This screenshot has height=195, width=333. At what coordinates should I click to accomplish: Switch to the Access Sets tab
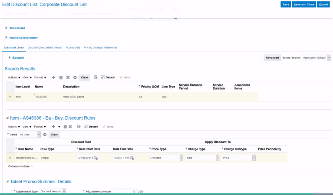(x=73, y=47)
